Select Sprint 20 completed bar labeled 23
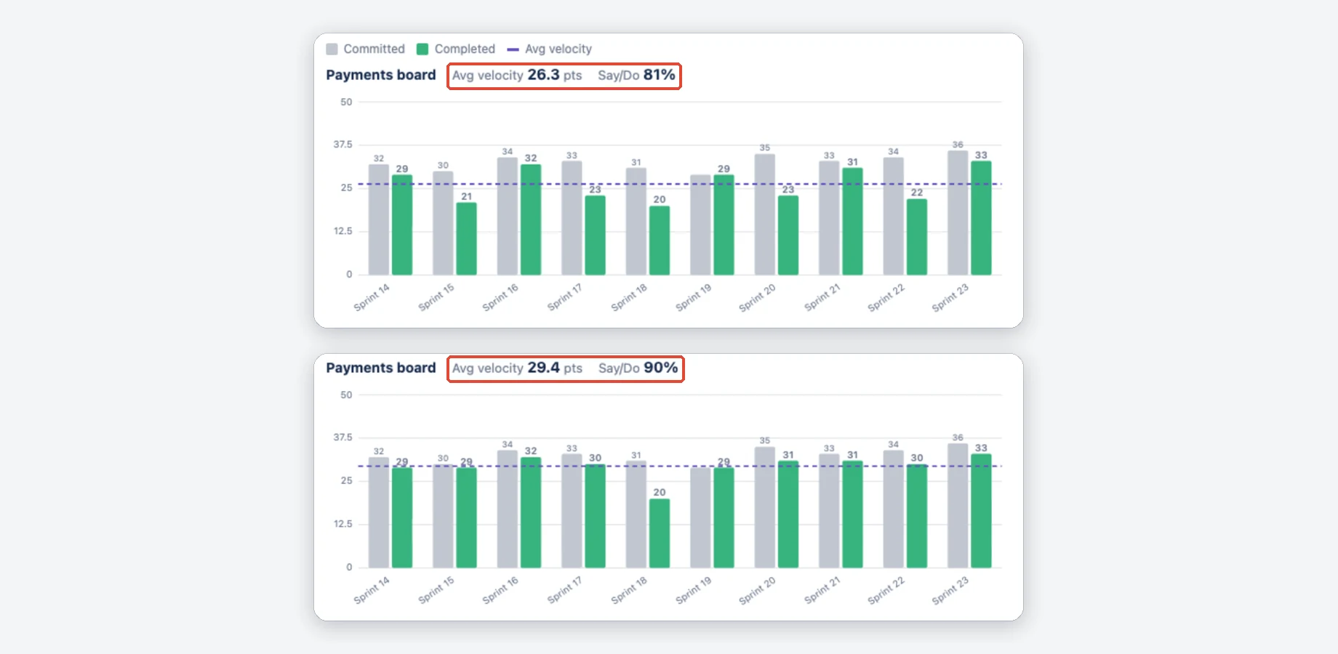This screenshot has width=1338, height=654. click(x=788, y=235)
